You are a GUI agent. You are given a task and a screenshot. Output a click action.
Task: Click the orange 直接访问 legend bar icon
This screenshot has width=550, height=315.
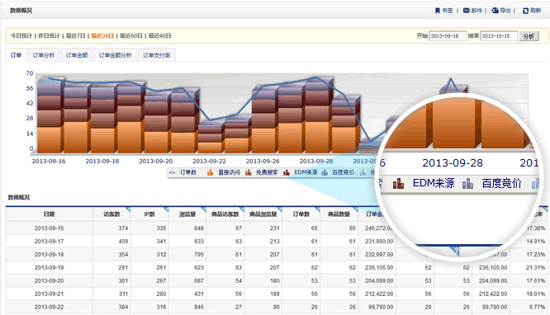pyautogui.click(x=210, y=172)
